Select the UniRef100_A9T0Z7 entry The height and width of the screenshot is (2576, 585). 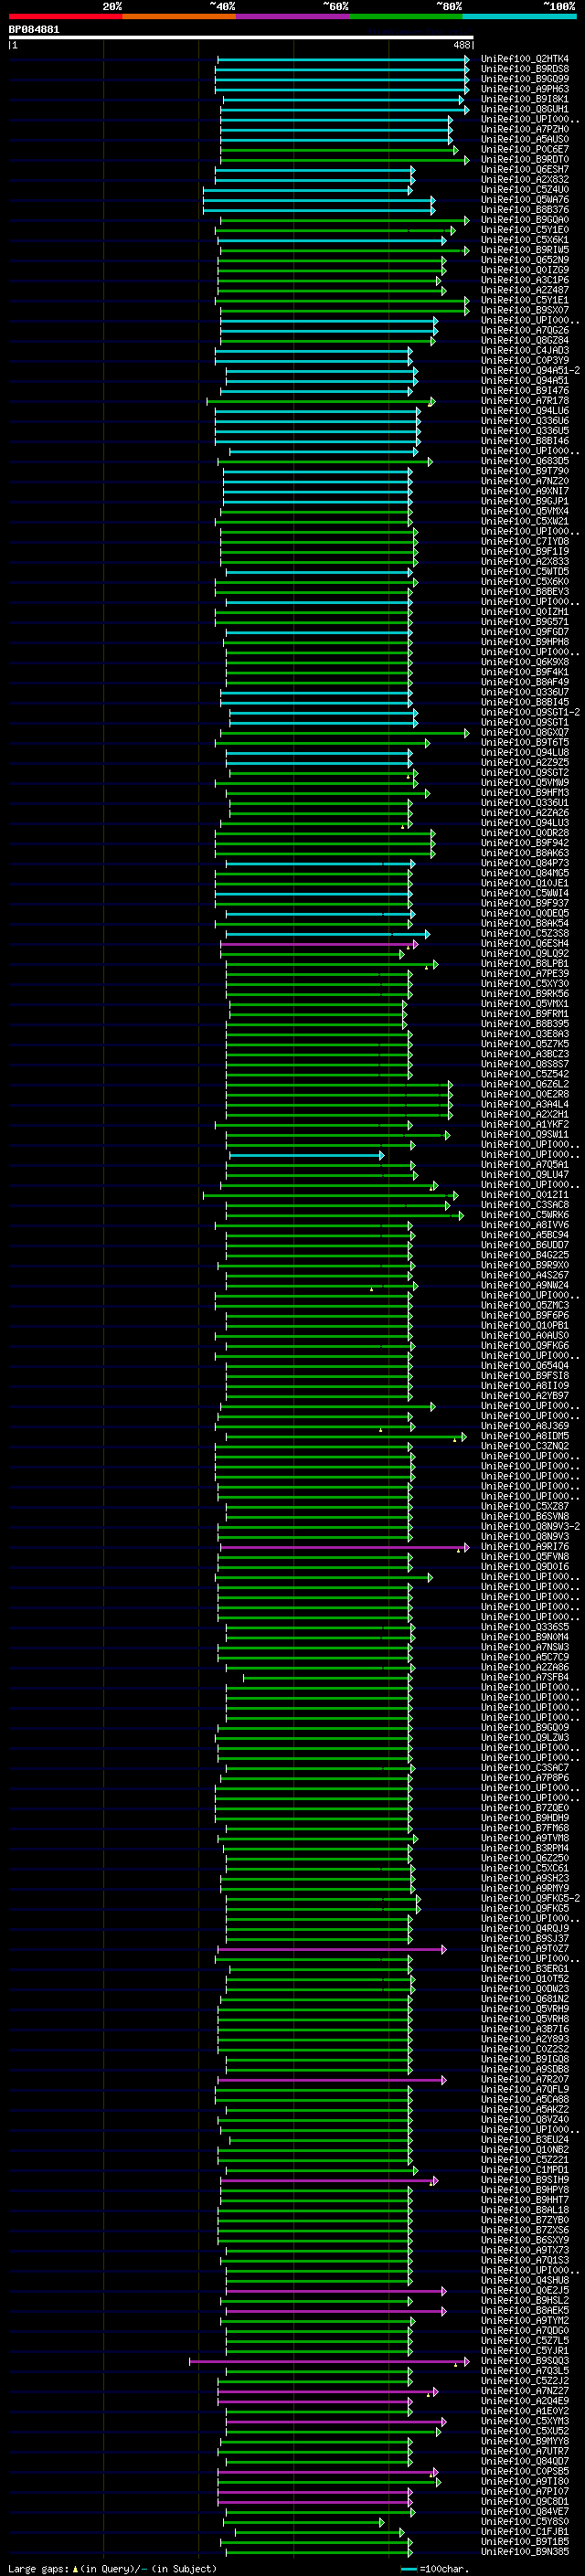click(525, 1948)
